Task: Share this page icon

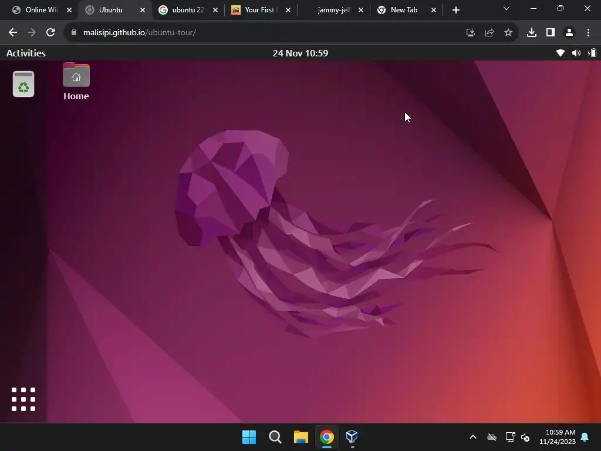Action: click(489, 33)
